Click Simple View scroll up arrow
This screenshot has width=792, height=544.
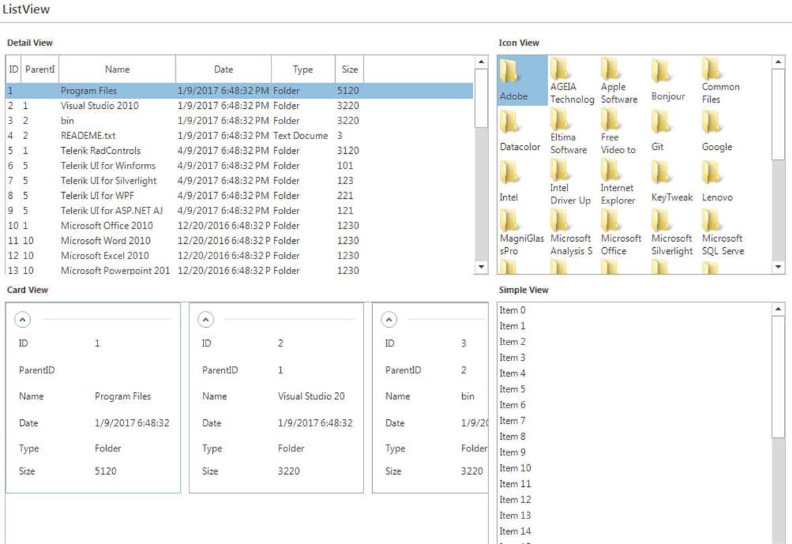(779, 309)
